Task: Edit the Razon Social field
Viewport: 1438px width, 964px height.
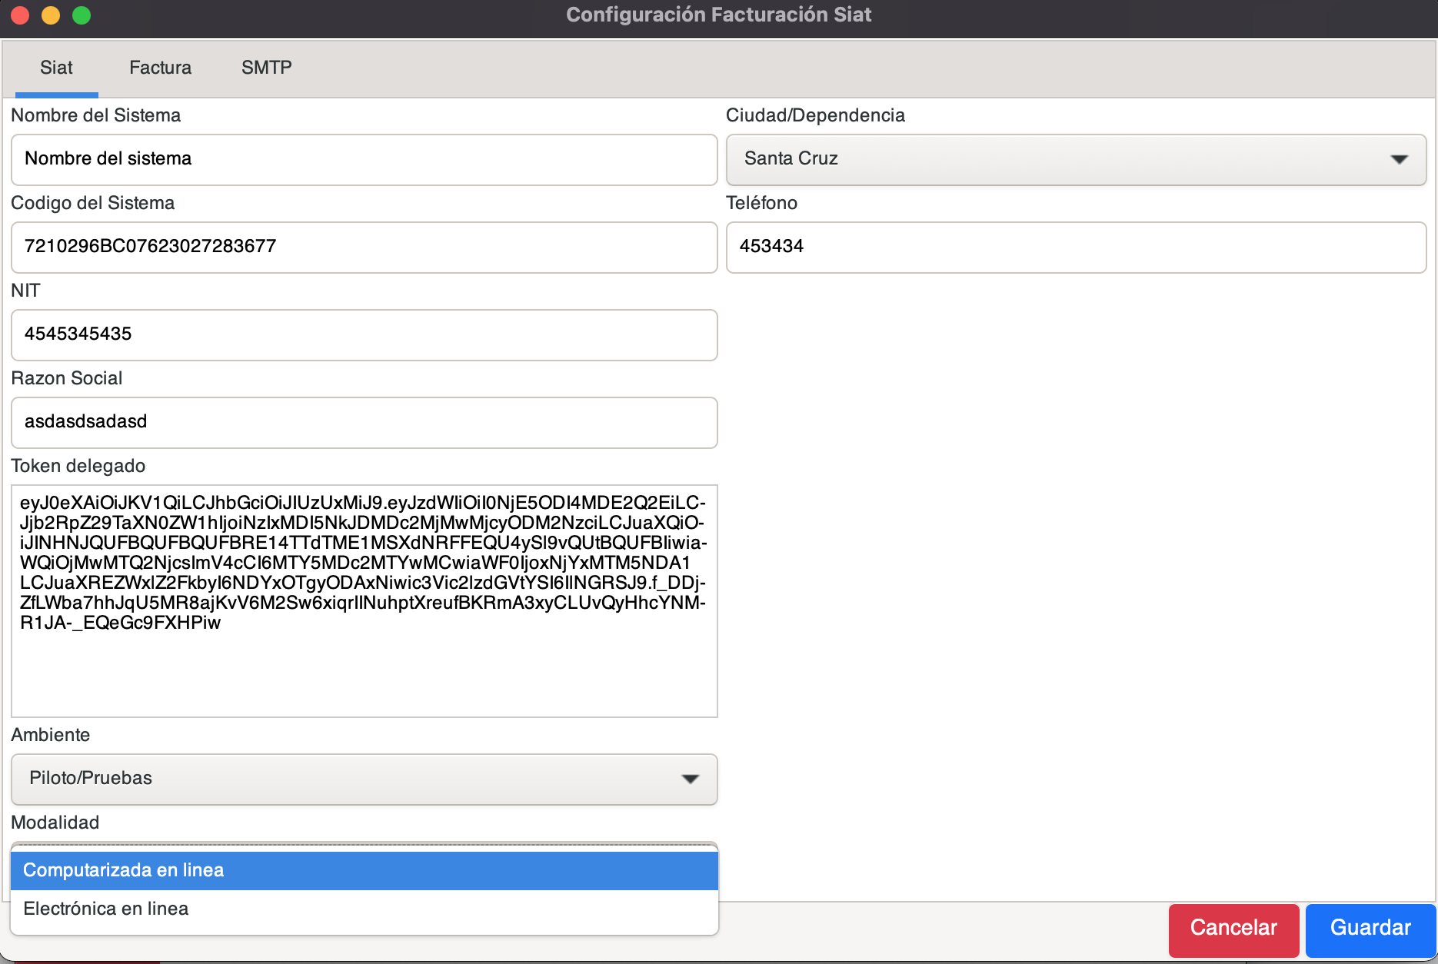Action: tap(364, 422)
